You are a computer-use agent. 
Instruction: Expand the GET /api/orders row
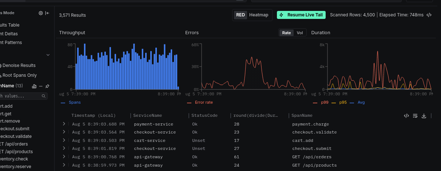coord(64,156)
